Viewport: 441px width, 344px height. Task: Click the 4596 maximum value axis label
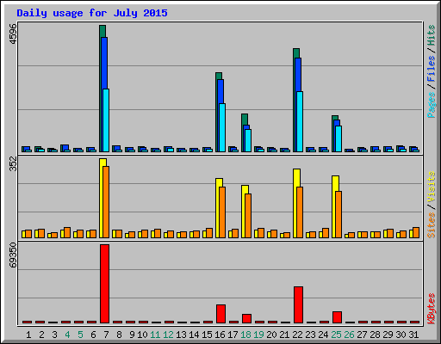13,34
